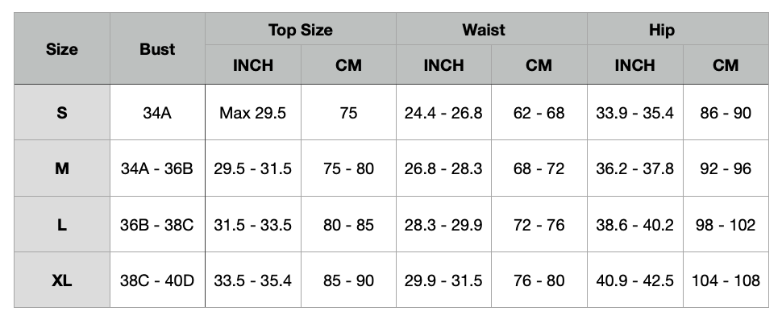Click the XL size row label
Screen dimensions: 782x320
point(62,281)
